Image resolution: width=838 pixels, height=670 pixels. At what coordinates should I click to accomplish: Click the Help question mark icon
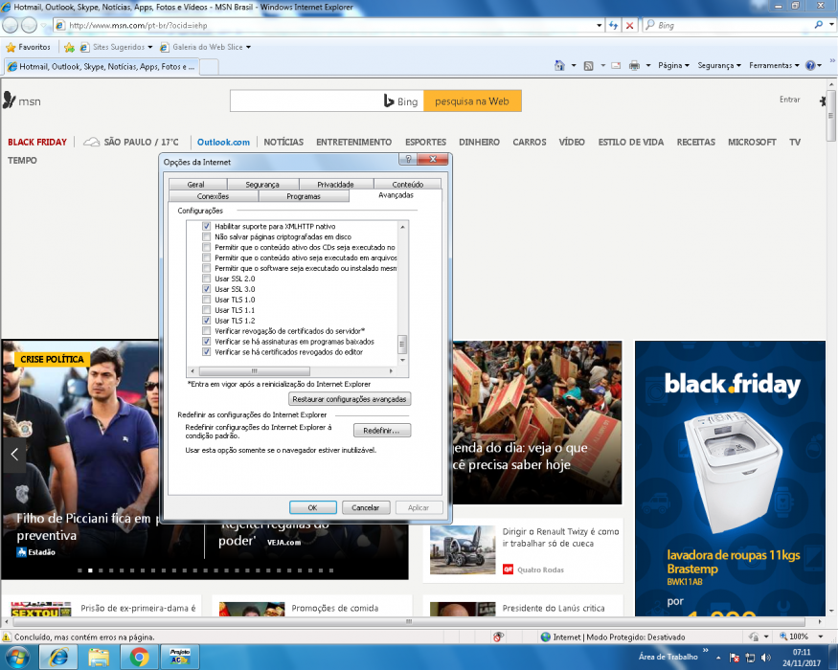(x=810, y=66)
